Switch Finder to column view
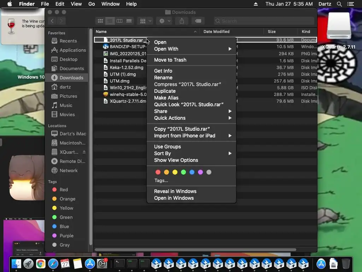Image resolution: width=362 pixels, height=272 pixels. (119, 21)
